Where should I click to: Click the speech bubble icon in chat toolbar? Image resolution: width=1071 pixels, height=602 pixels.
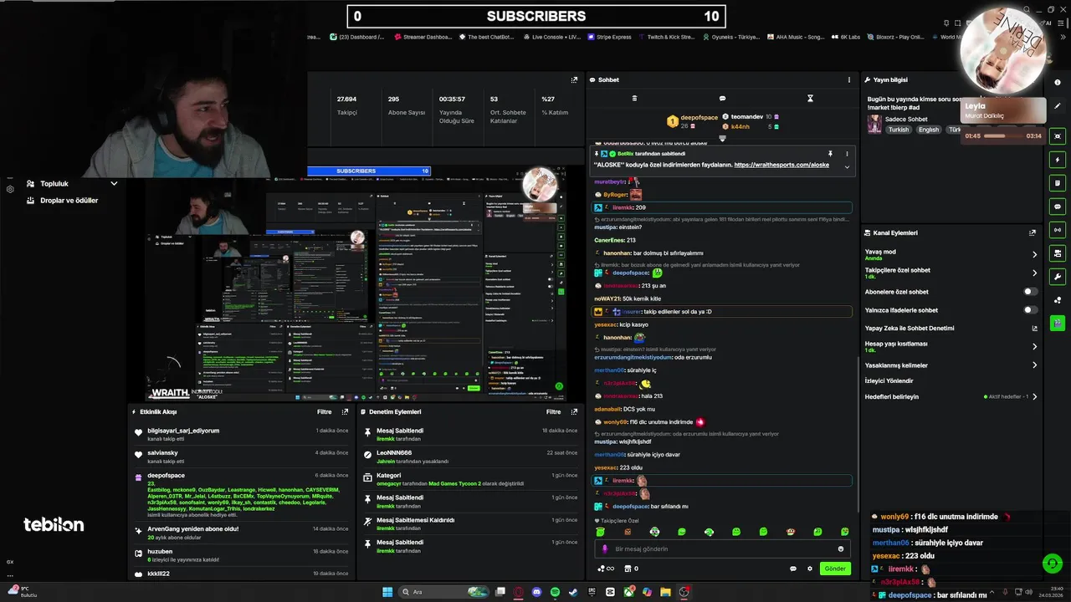point(722,99)
